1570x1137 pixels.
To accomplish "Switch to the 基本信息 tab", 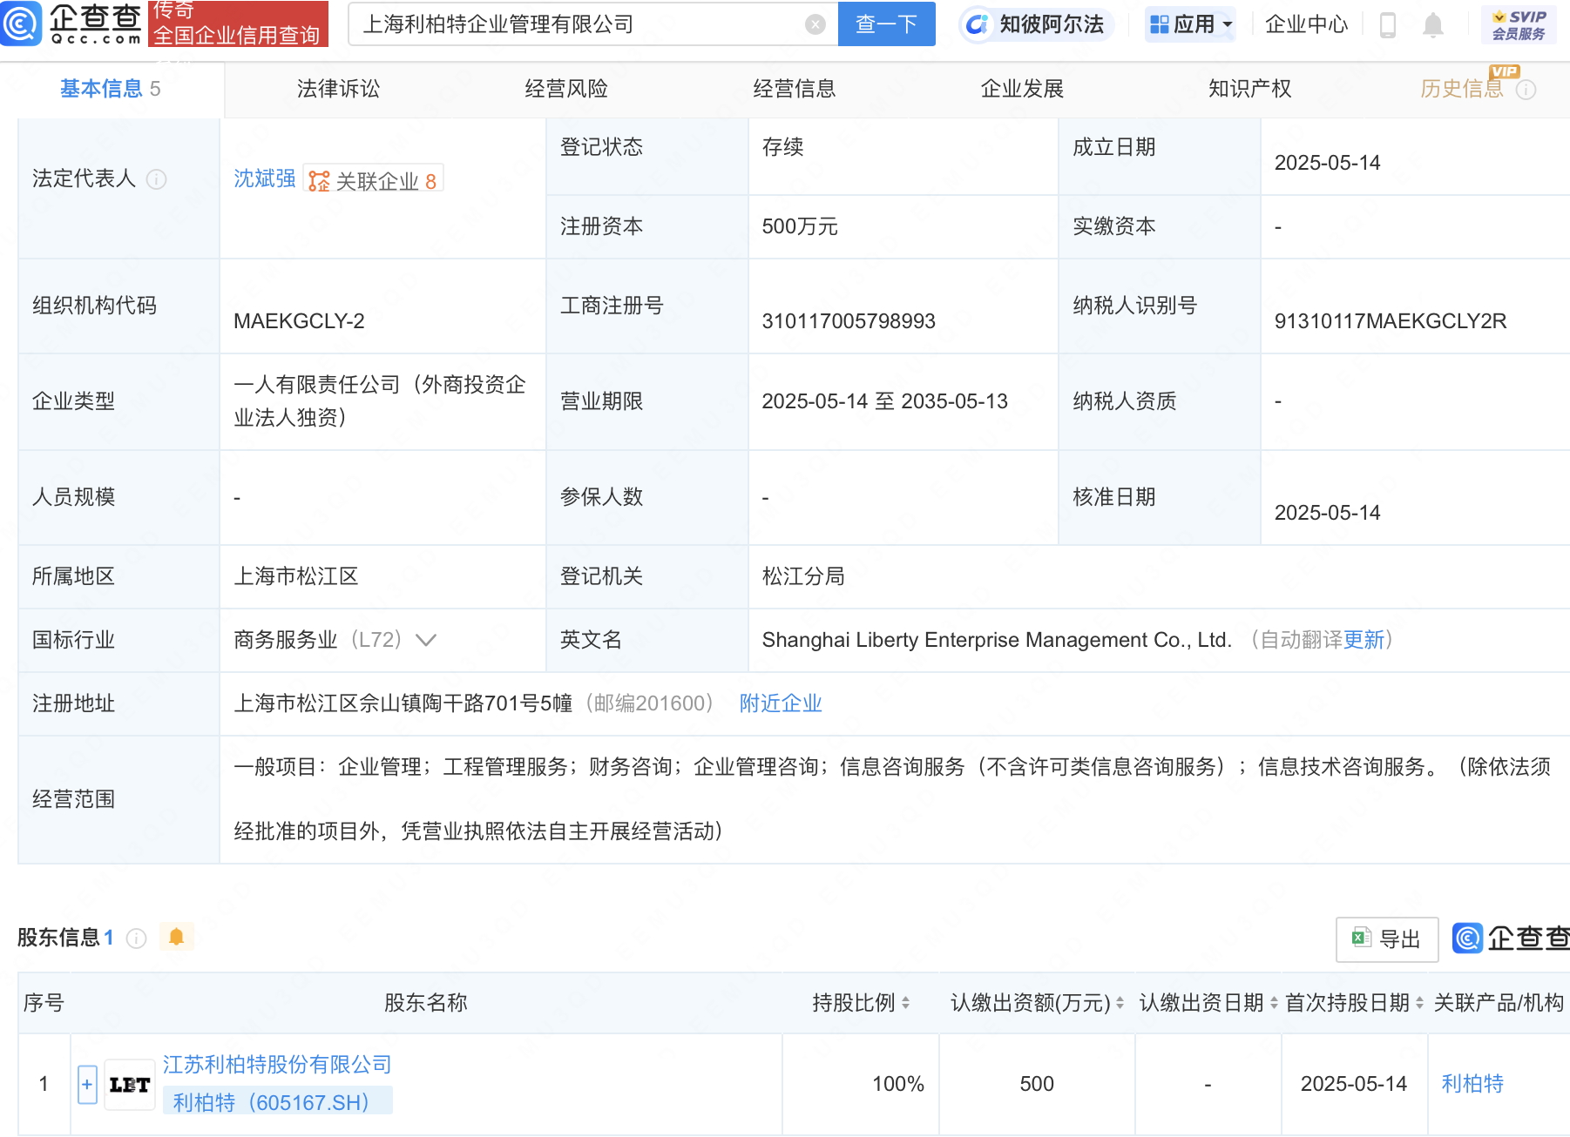I will tap(111, 89).
